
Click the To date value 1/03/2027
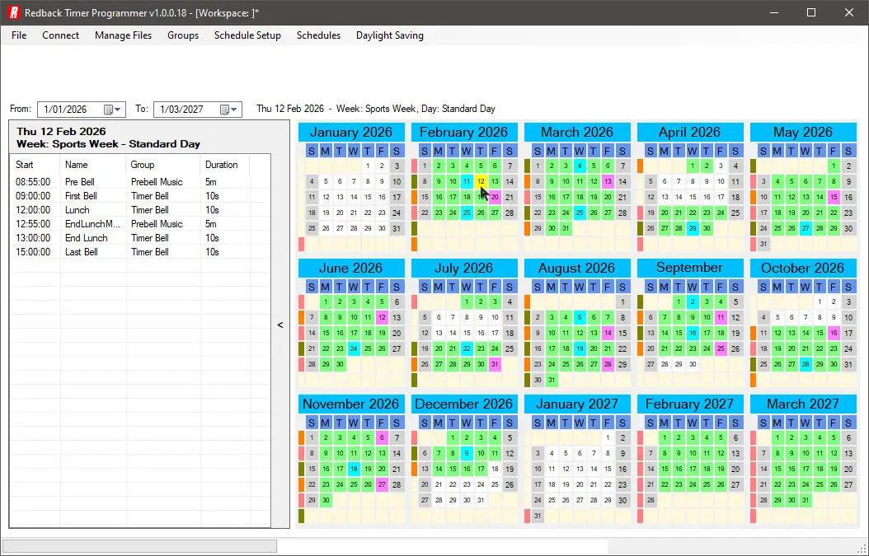click(x=181, y=110)
